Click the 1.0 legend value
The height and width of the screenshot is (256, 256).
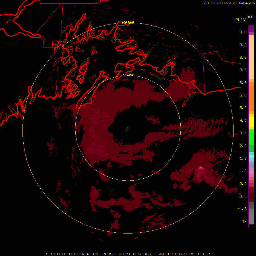pyautogui.click(x=243, y=171)
